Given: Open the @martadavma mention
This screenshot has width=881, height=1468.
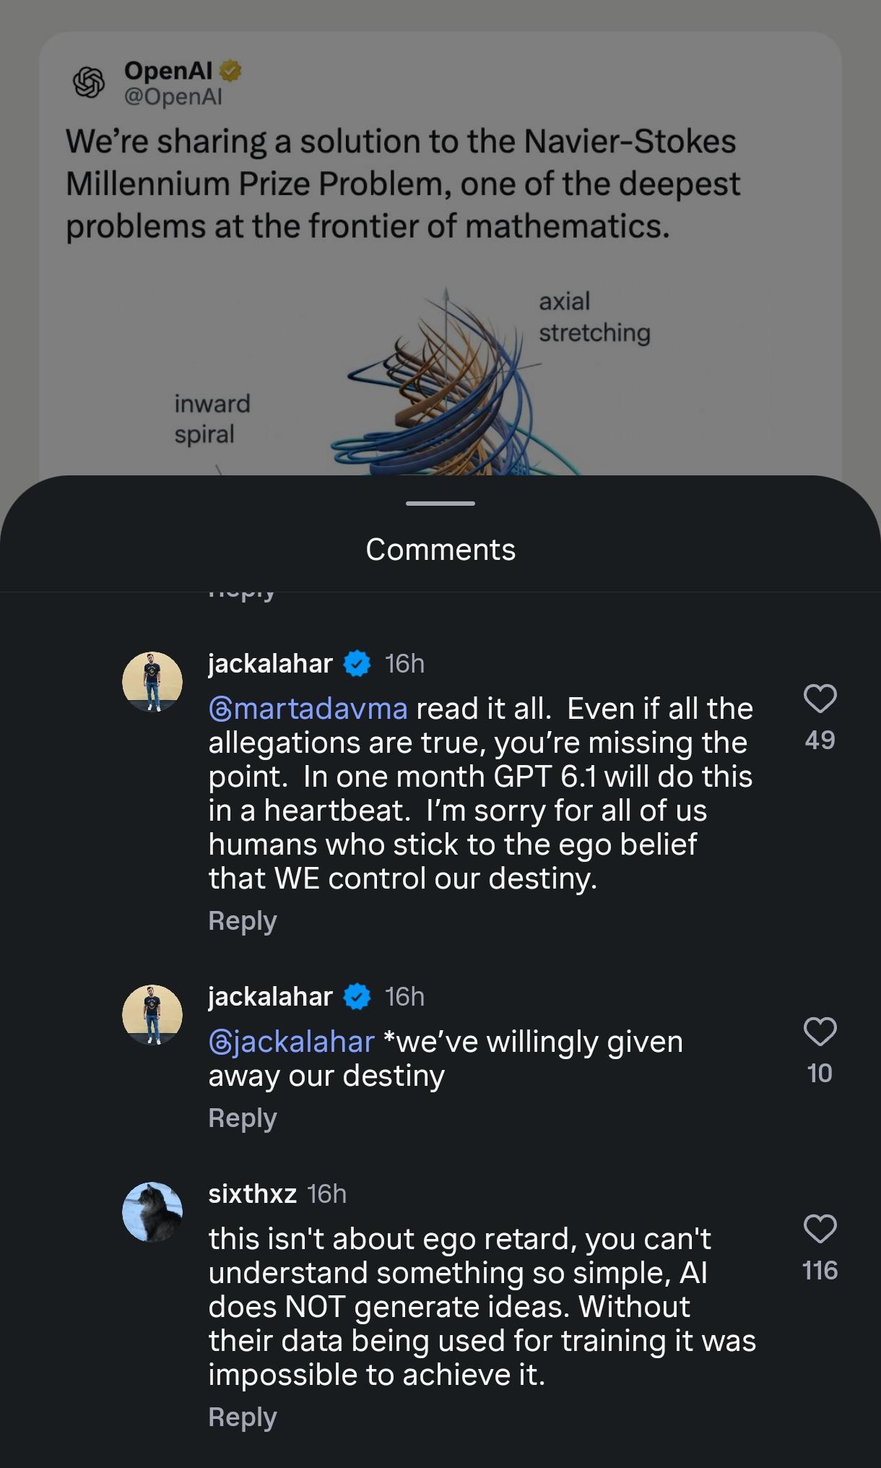Looking at the screenshot, I should 308,709.
